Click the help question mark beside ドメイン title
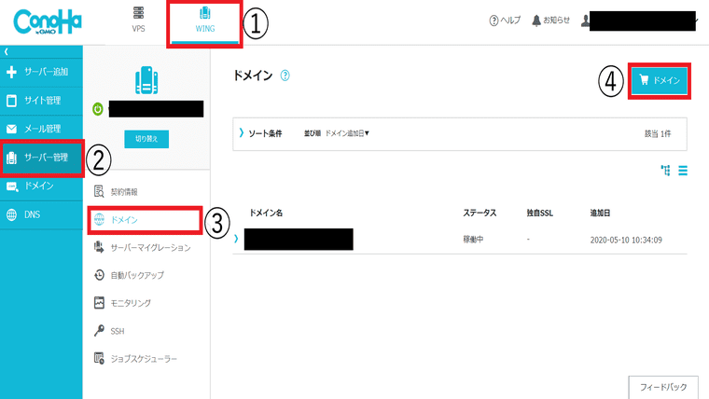 [285, 76]
